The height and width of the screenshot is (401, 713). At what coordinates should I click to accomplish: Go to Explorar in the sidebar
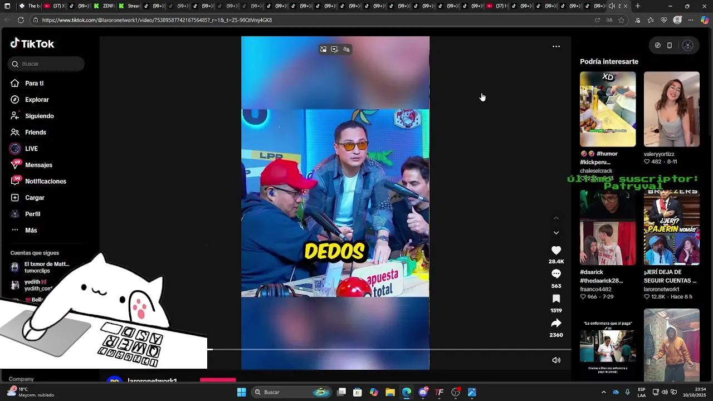pyautogui.click(x=37, y=100)
